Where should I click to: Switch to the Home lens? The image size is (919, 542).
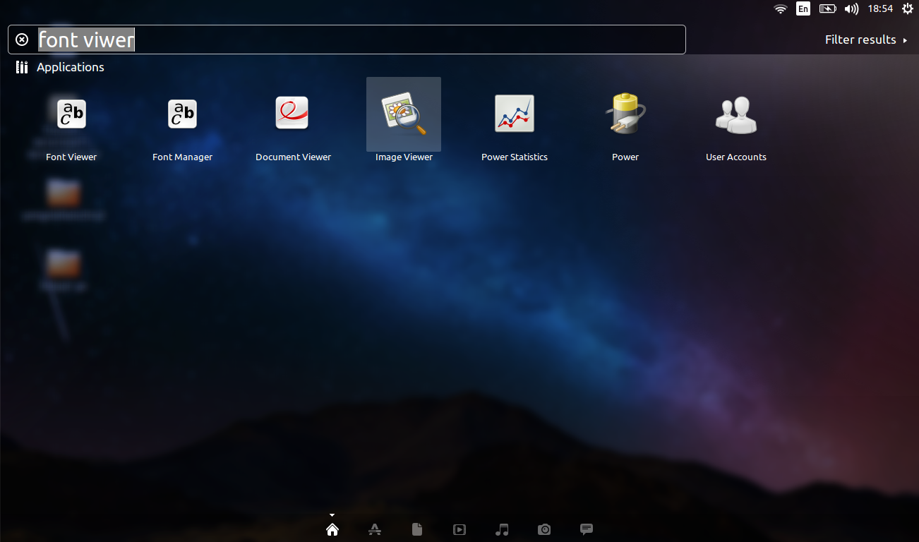332,529
